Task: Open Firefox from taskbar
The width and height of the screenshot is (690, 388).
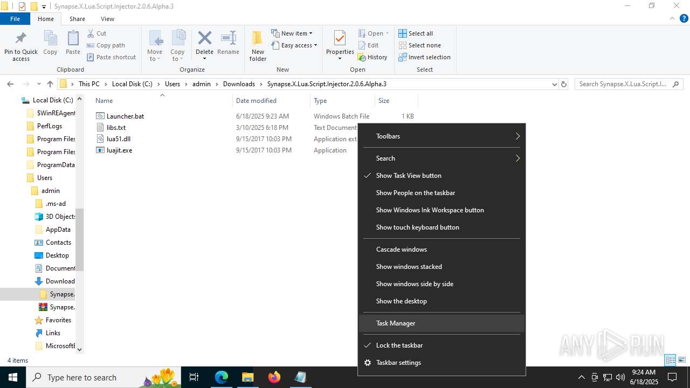Action: (x=274, y=377)
